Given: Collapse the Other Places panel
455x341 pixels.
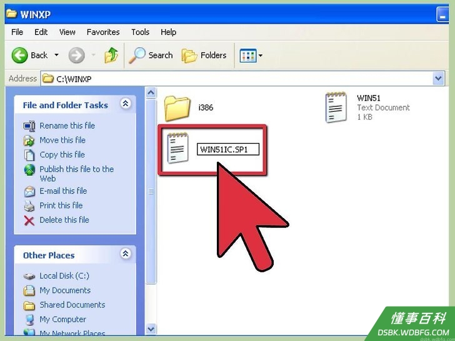Looking at the screenshot, I should tap(126, 254).
